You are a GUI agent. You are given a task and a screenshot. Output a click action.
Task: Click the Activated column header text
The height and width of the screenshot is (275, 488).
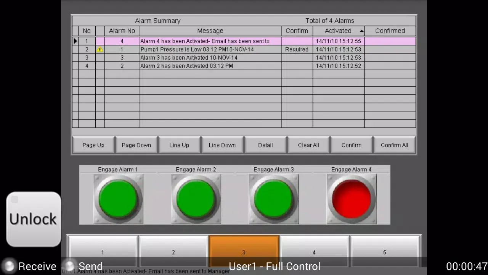338,31
